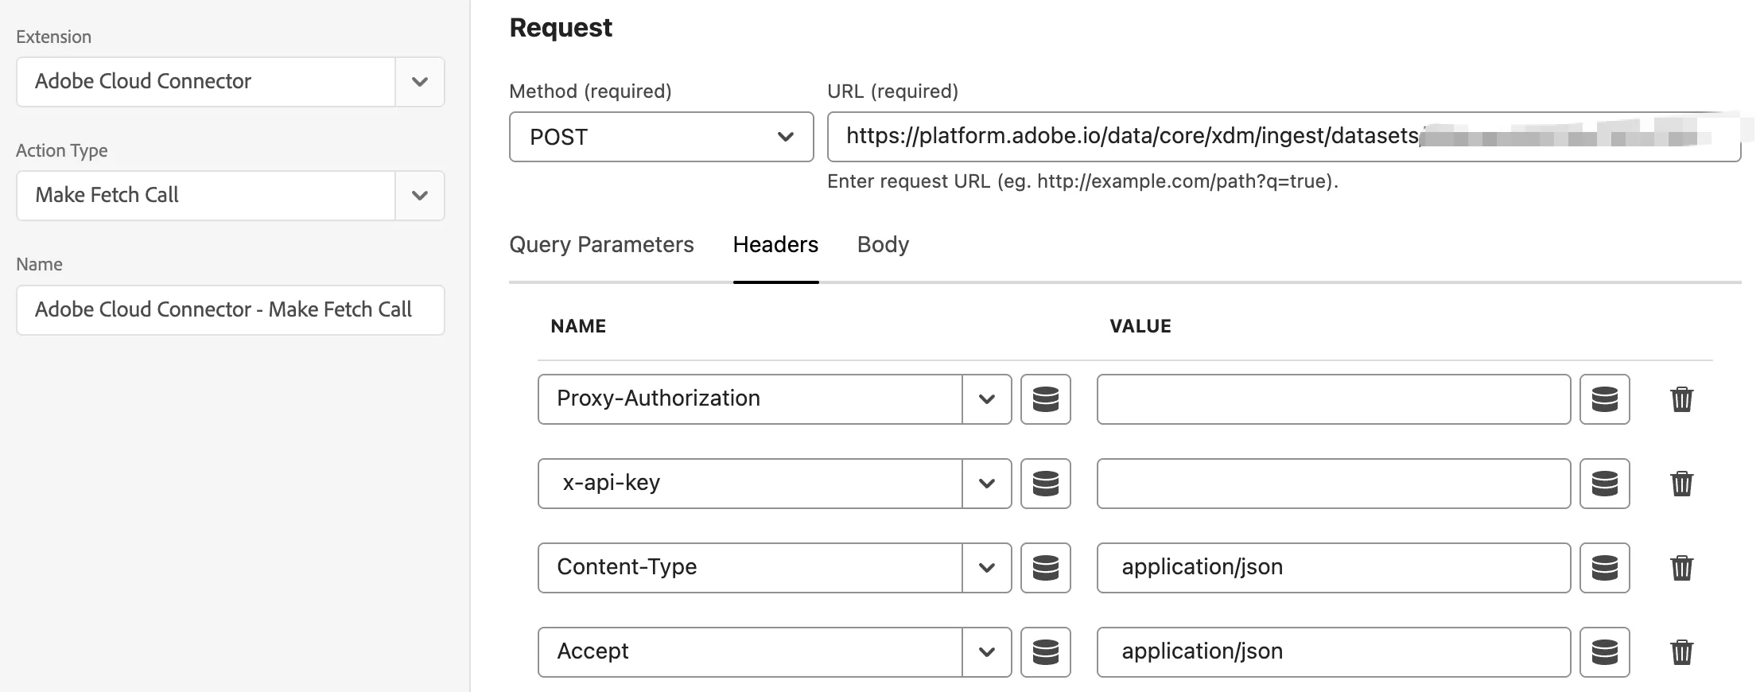This screenshot has height=692, width=1764.
Task: Open data element picker for Content-Type name
Action: (x=1045, y=568)
